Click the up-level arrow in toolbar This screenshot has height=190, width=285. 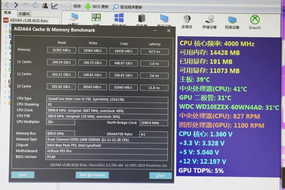(26, 5)
